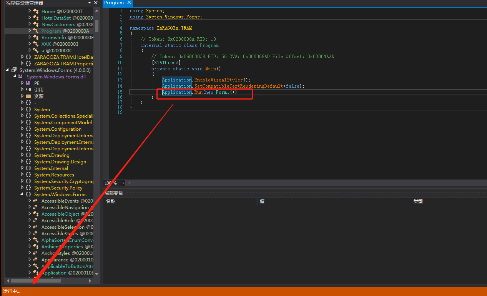Click the assembly tree horizontal scrollbar thumb
487x296 pixels.
pyautogui.click(x=36, y=281)
